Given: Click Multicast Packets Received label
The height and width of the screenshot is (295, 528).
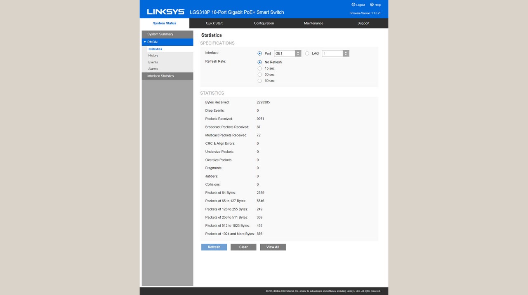Looking at the screenshot, I should [226, 135].
